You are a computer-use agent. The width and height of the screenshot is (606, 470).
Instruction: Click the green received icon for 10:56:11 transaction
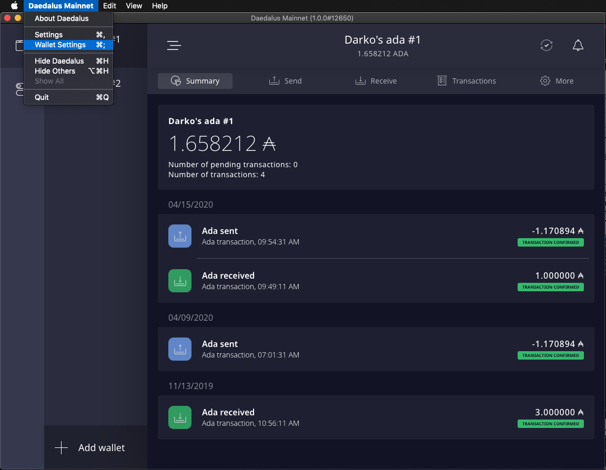tap(180, 417)
